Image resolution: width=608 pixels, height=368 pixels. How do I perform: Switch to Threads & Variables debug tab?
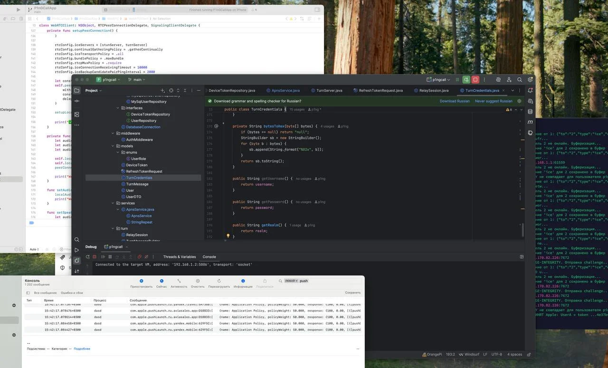click(x=179, y=257)
